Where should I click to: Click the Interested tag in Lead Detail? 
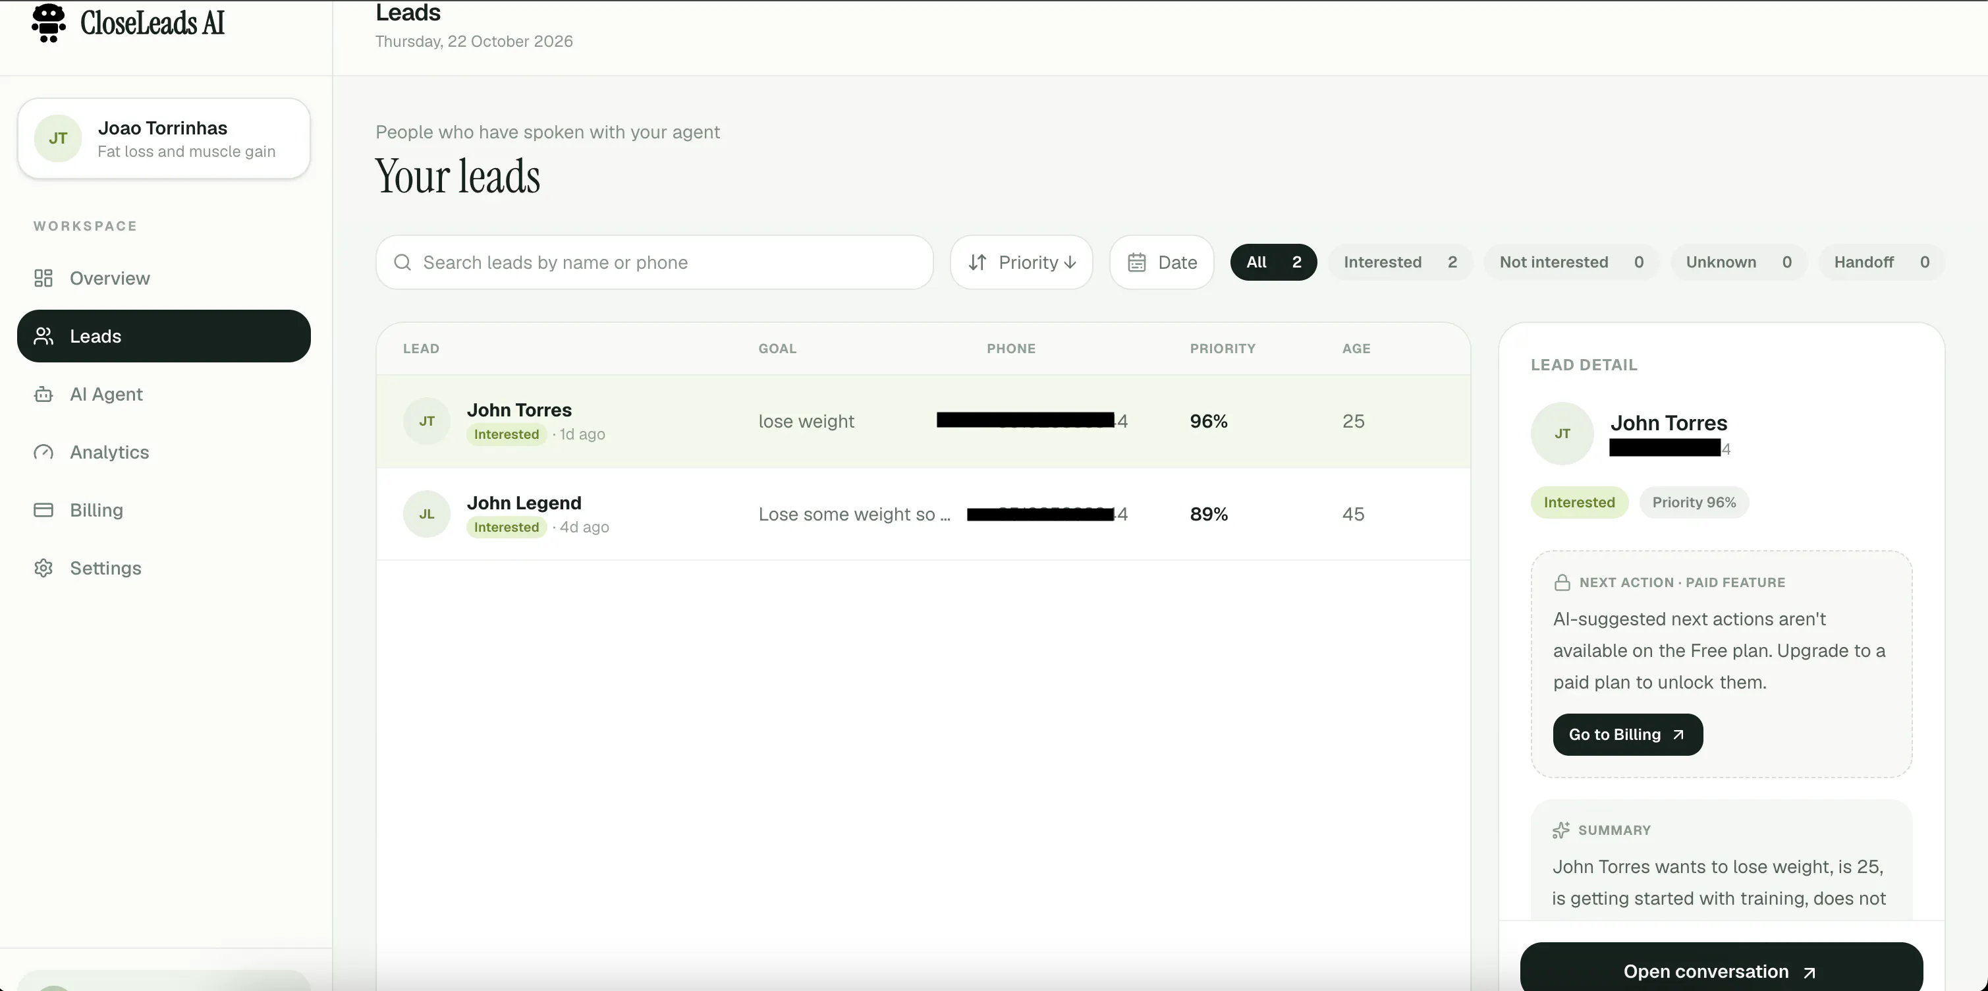[1579, 503]
